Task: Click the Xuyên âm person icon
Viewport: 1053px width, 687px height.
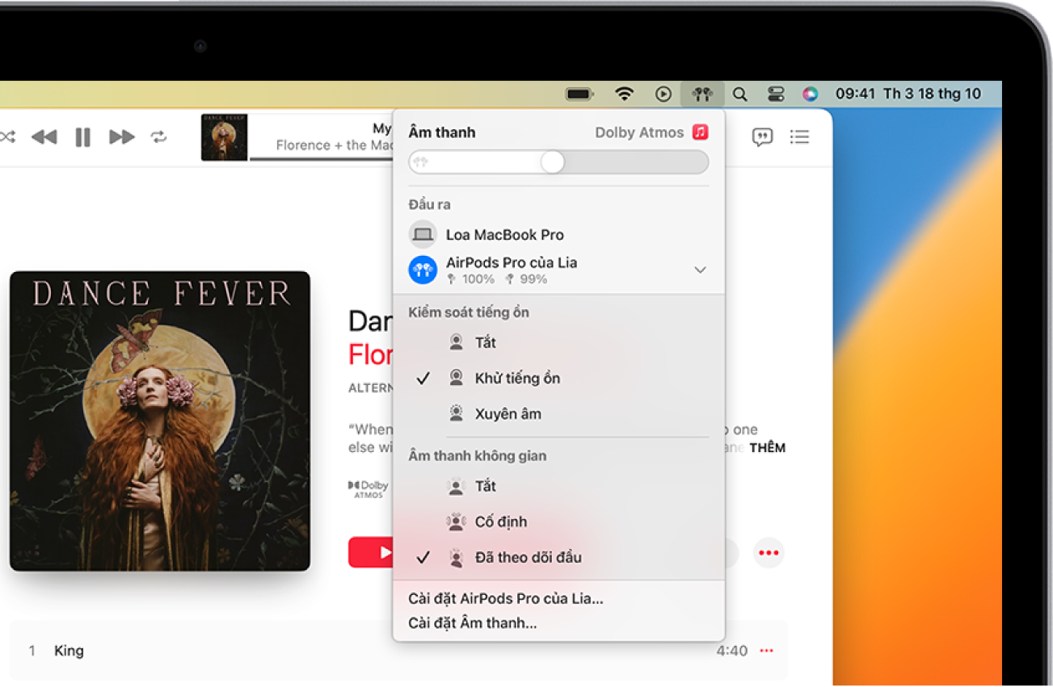Action: pos(457,413)
